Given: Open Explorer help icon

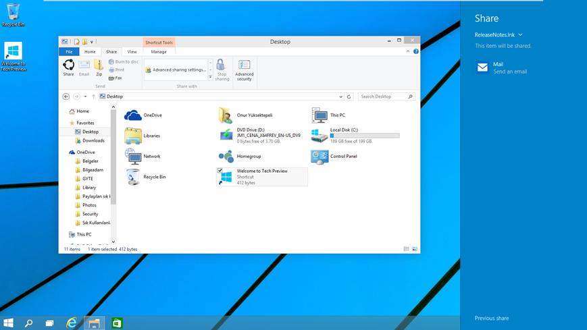Looking at the screenshot, I should click(x=416, y=51).
